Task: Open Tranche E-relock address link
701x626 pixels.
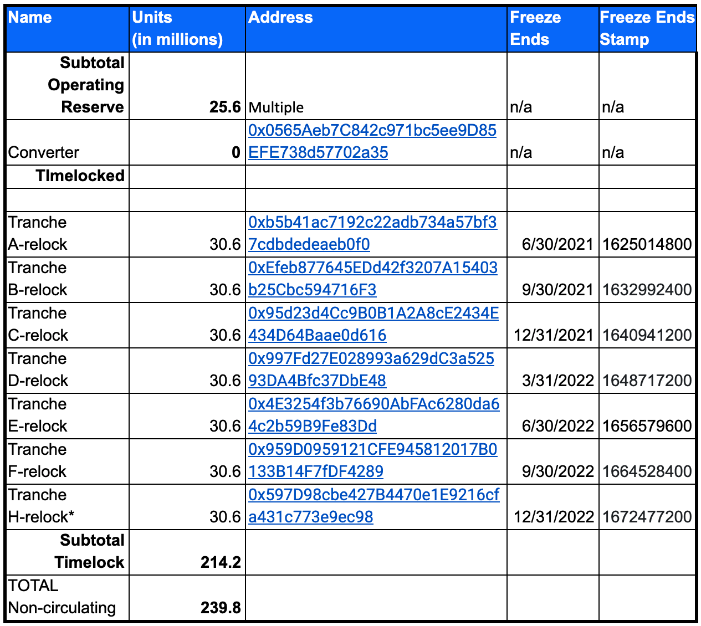Action: tap(373, 415)
